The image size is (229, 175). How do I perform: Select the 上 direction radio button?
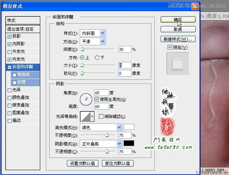[x=82, y=57]
